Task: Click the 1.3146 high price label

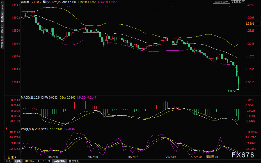Action: pyautogui.click(x=31, y=12)
